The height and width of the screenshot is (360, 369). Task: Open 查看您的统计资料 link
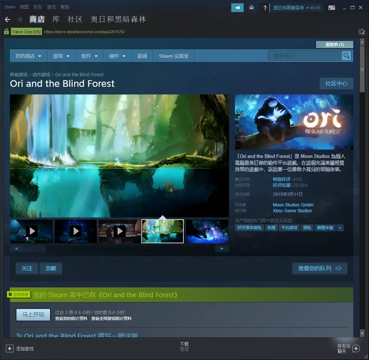coord(71,319)
